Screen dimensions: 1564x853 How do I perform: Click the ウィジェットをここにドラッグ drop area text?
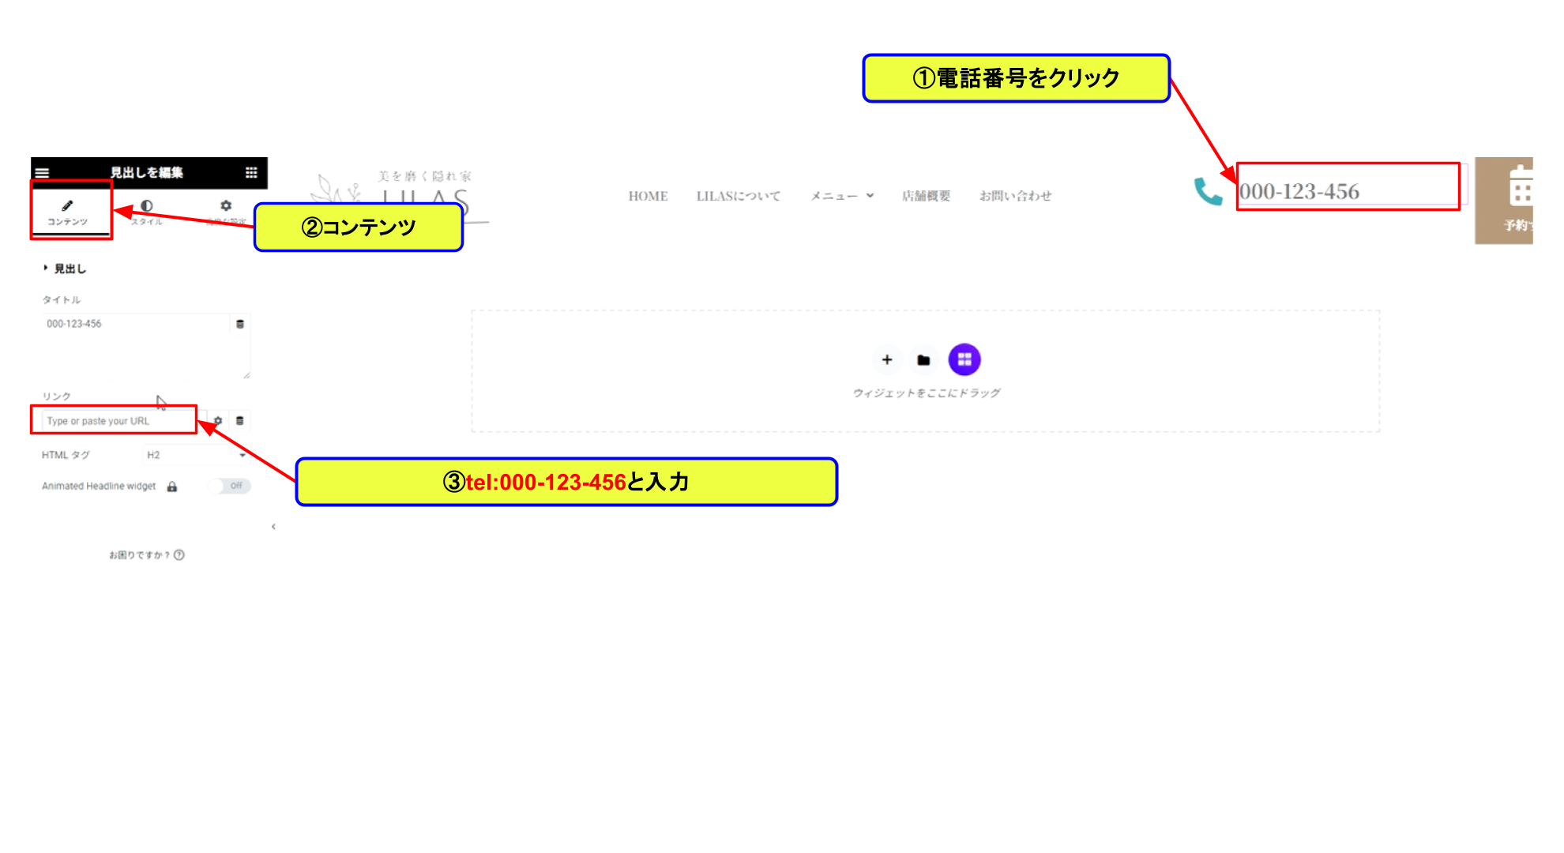tap(927, 393)
